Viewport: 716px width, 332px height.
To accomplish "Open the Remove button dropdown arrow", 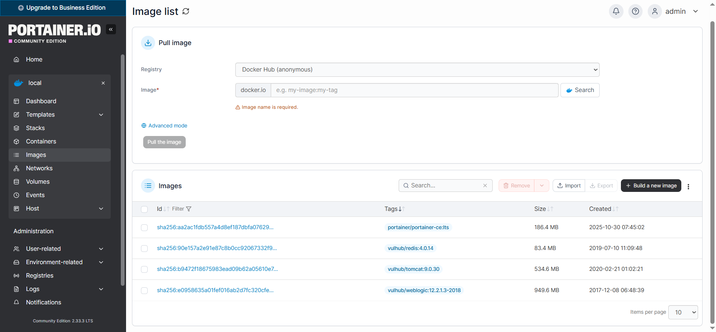I will coord(542,186).
